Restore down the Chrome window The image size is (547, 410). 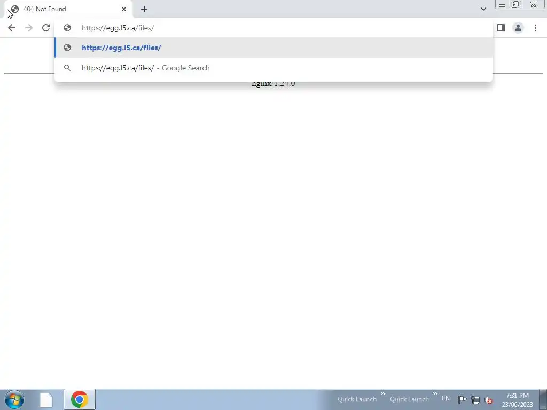point(515,4)
